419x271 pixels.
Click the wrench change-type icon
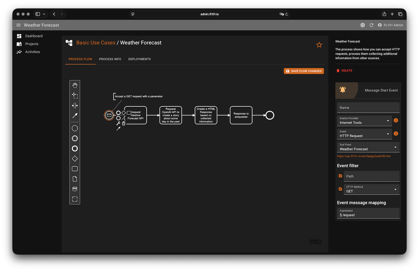(x=118, y=123)
